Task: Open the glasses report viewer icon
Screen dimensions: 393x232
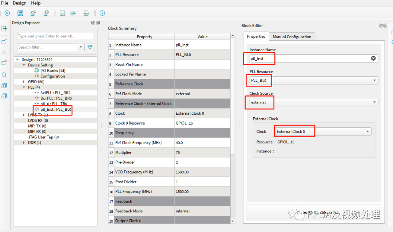Action: tap(86, 13)
